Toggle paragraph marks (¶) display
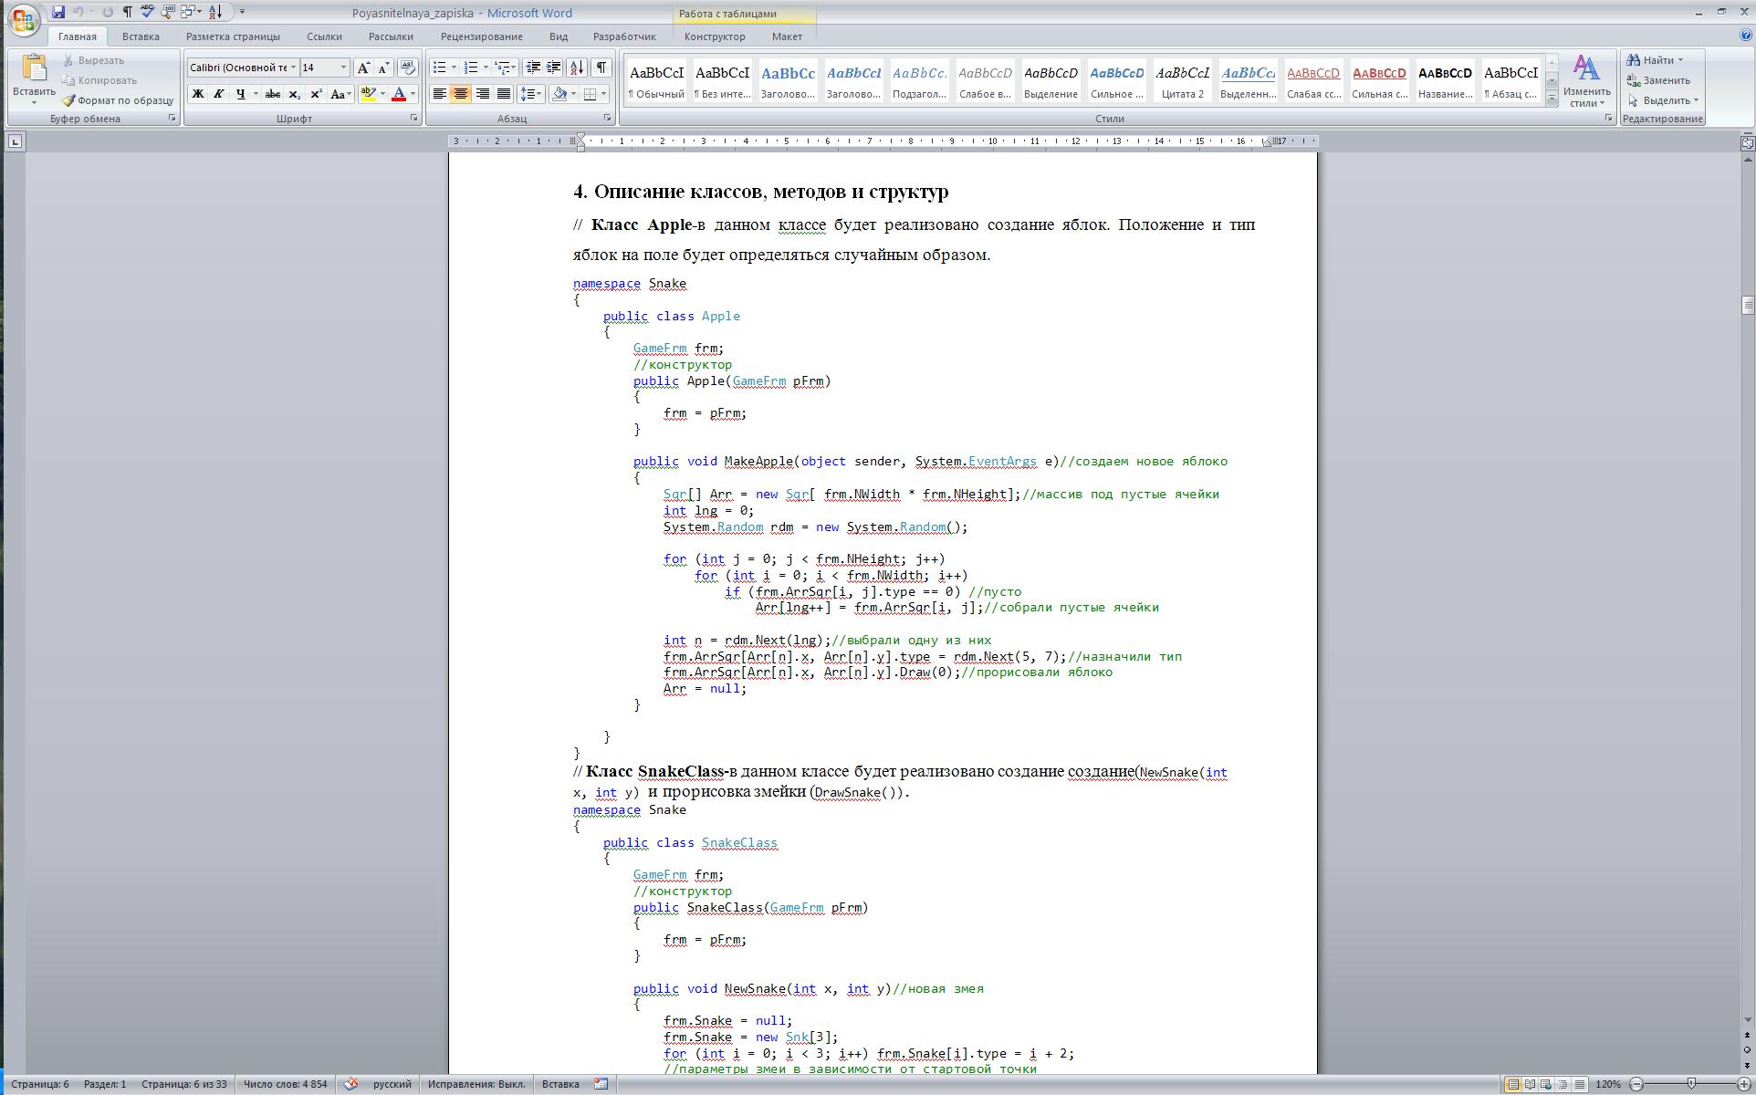 [x=601, y=68]
